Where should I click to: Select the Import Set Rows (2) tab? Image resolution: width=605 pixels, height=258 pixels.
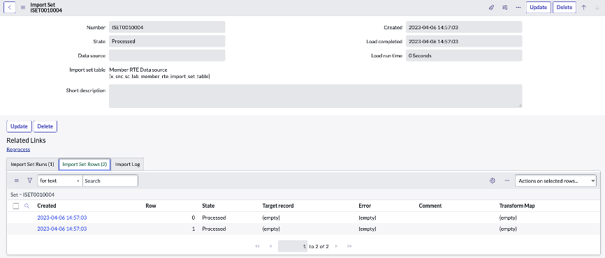tap(85, 164)
